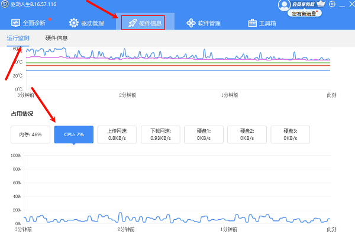Viewport: 355px width, 234px height.
Task: Click the 驱动人生 app logo icon
Action: click(5, 4)
